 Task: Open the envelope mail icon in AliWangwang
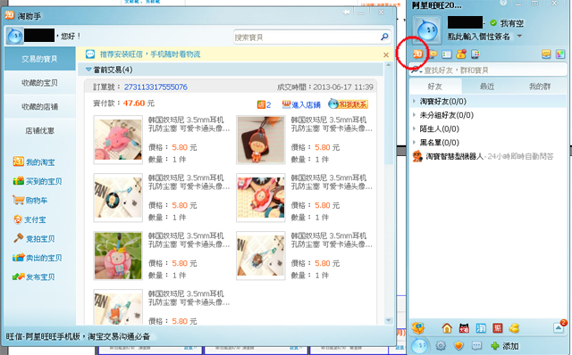[433, 54]
